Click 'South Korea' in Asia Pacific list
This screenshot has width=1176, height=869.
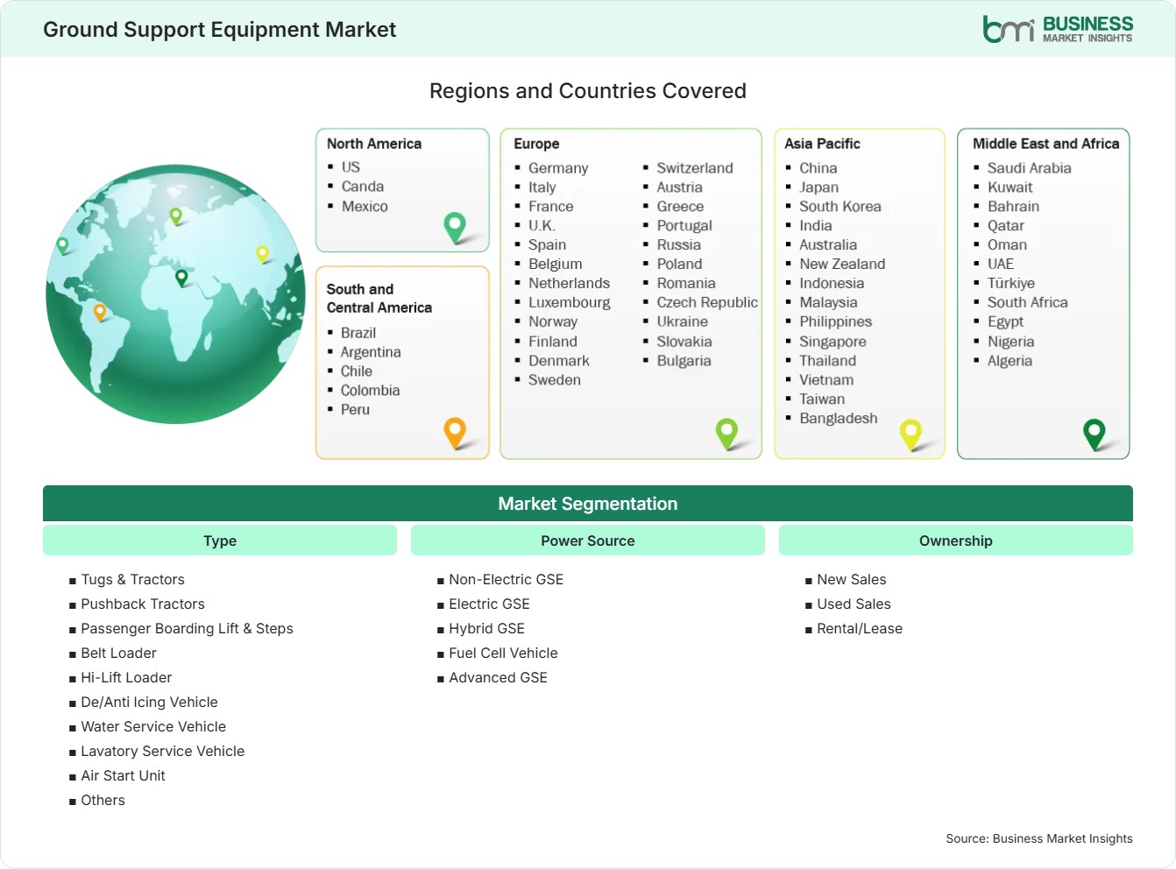click(840, 207)
